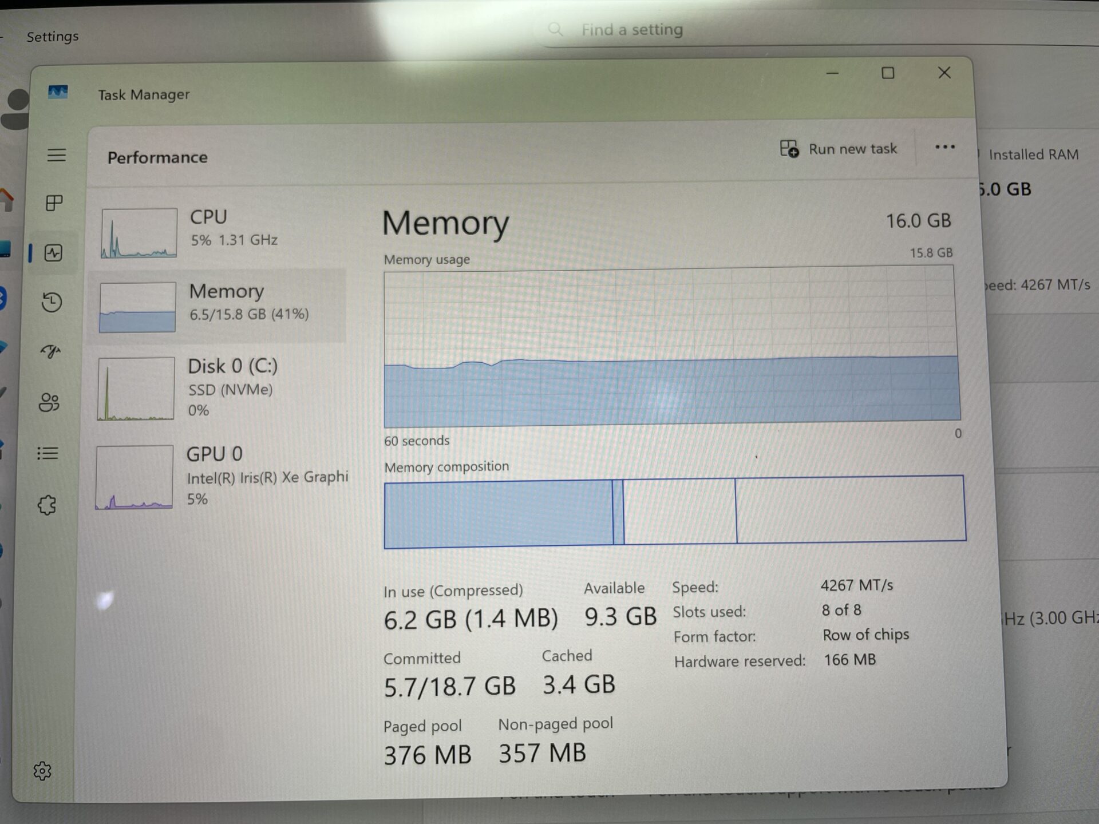Open the Processes page icon
The width and height of the screenshot is (1099, 824).
point(54,203)
